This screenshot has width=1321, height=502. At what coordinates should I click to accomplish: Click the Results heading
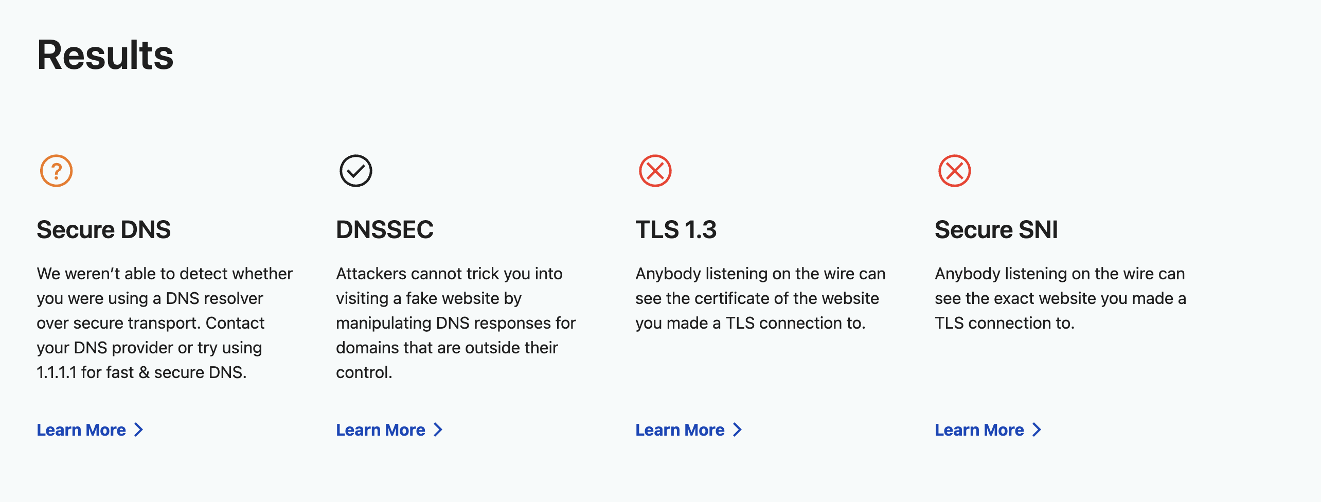coord(105,55)
